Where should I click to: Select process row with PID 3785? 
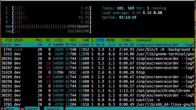tap(98, 105)
